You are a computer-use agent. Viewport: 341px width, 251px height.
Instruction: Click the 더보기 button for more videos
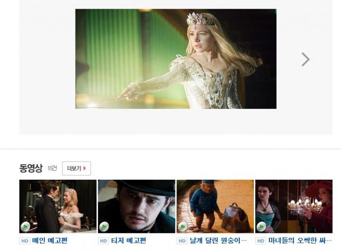[76, 168]
